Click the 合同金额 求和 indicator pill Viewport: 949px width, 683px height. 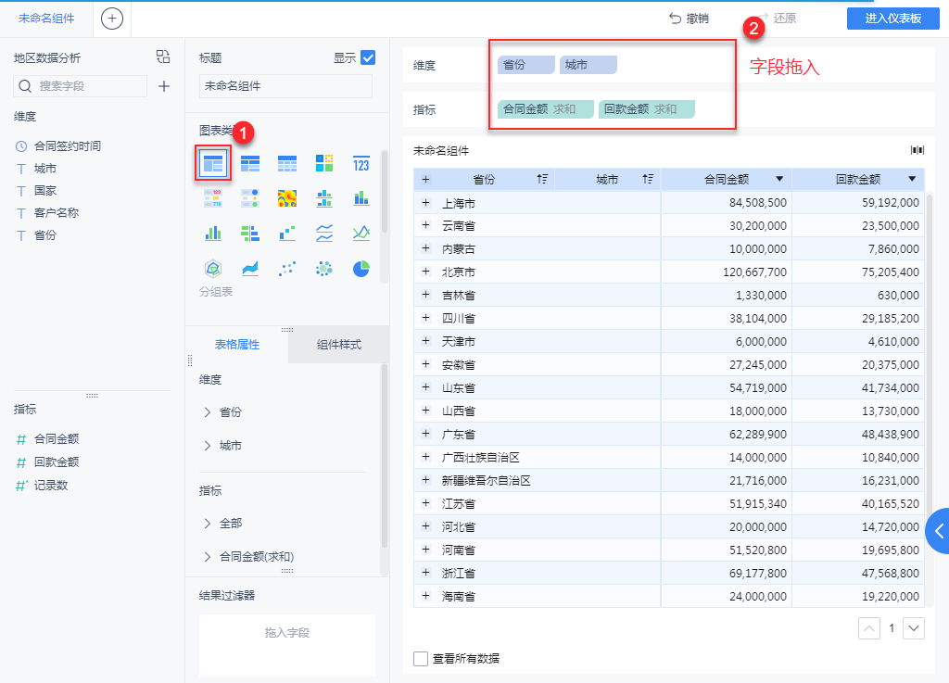coord(545,109)
